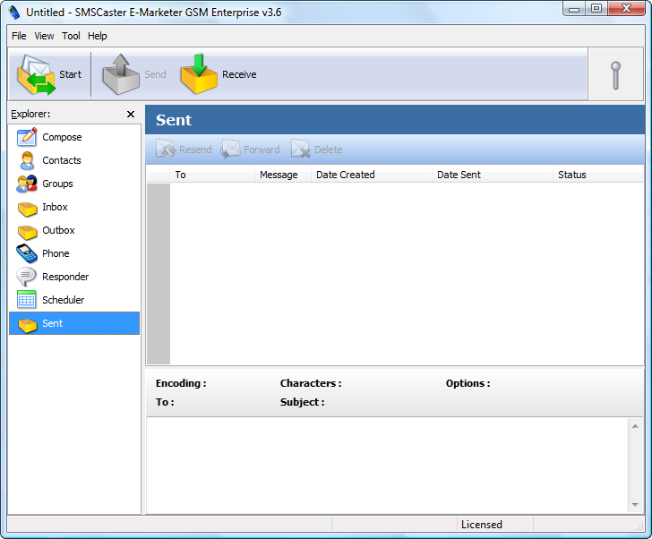652x539 pixels.
Task: Click the Delete button label
Action: tap(329, 150)
